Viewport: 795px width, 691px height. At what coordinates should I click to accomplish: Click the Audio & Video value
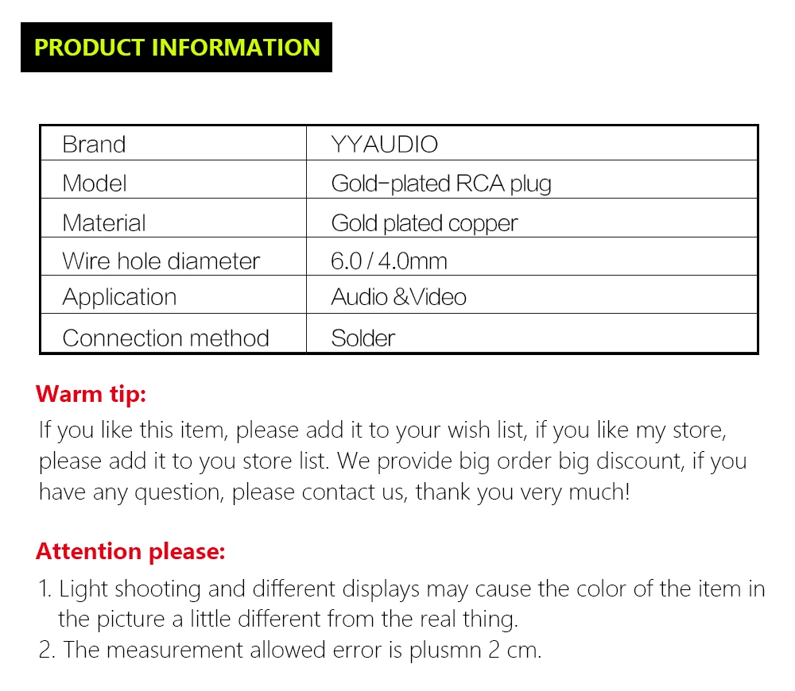tap(398, 297)
